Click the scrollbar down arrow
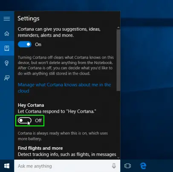 coord(118,157)
